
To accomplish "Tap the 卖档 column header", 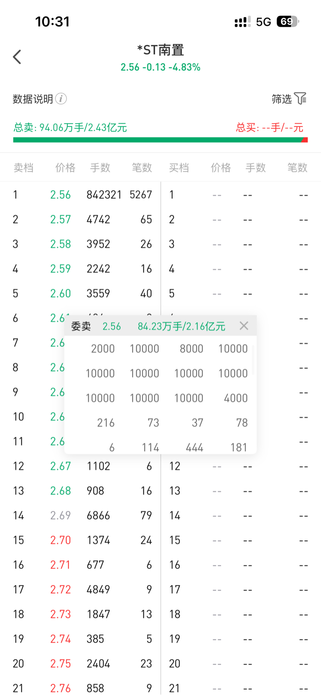I will 23,168.
